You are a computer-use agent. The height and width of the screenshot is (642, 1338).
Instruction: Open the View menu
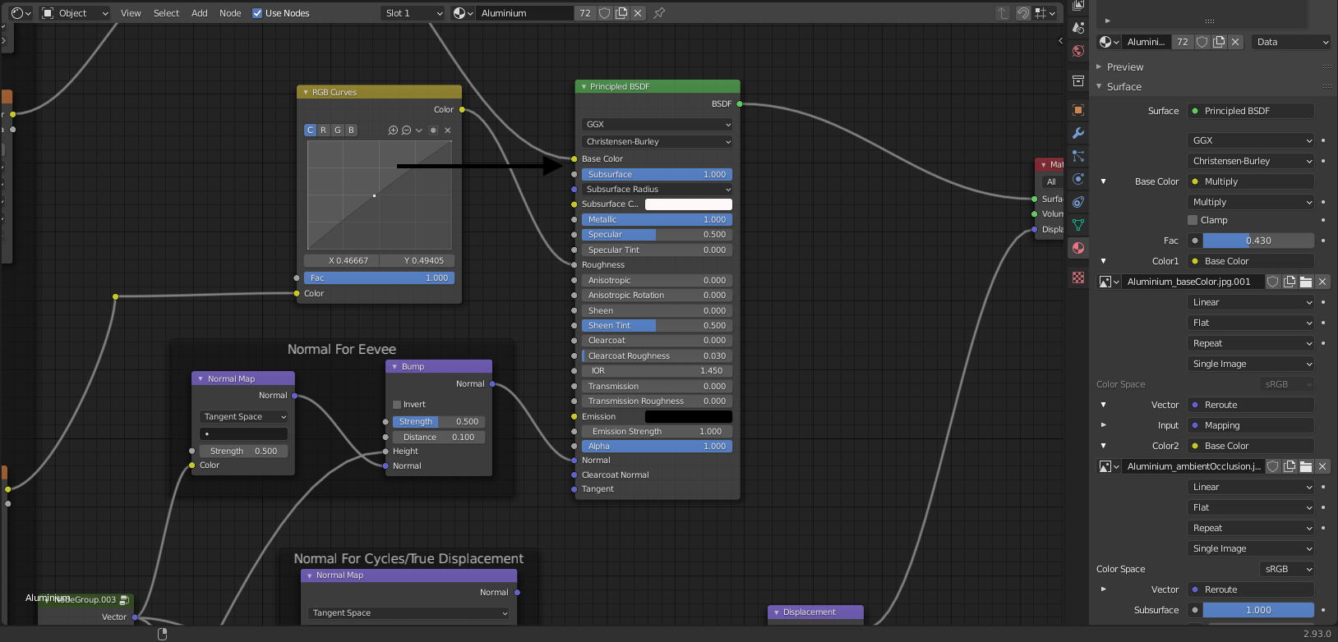tap(131, 13)
